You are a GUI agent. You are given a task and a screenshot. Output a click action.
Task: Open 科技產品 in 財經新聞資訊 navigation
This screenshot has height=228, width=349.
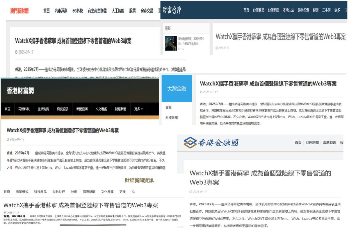(x=40, y=192)
